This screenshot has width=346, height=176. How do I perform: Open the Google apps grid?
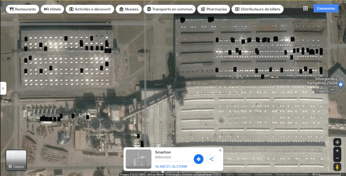(x=305, y=8)
